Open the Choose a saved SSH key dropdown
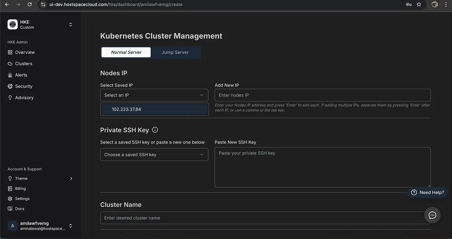The height and width of the screenshot is (239, 452). pyautogui.click(x=154, y=154)
